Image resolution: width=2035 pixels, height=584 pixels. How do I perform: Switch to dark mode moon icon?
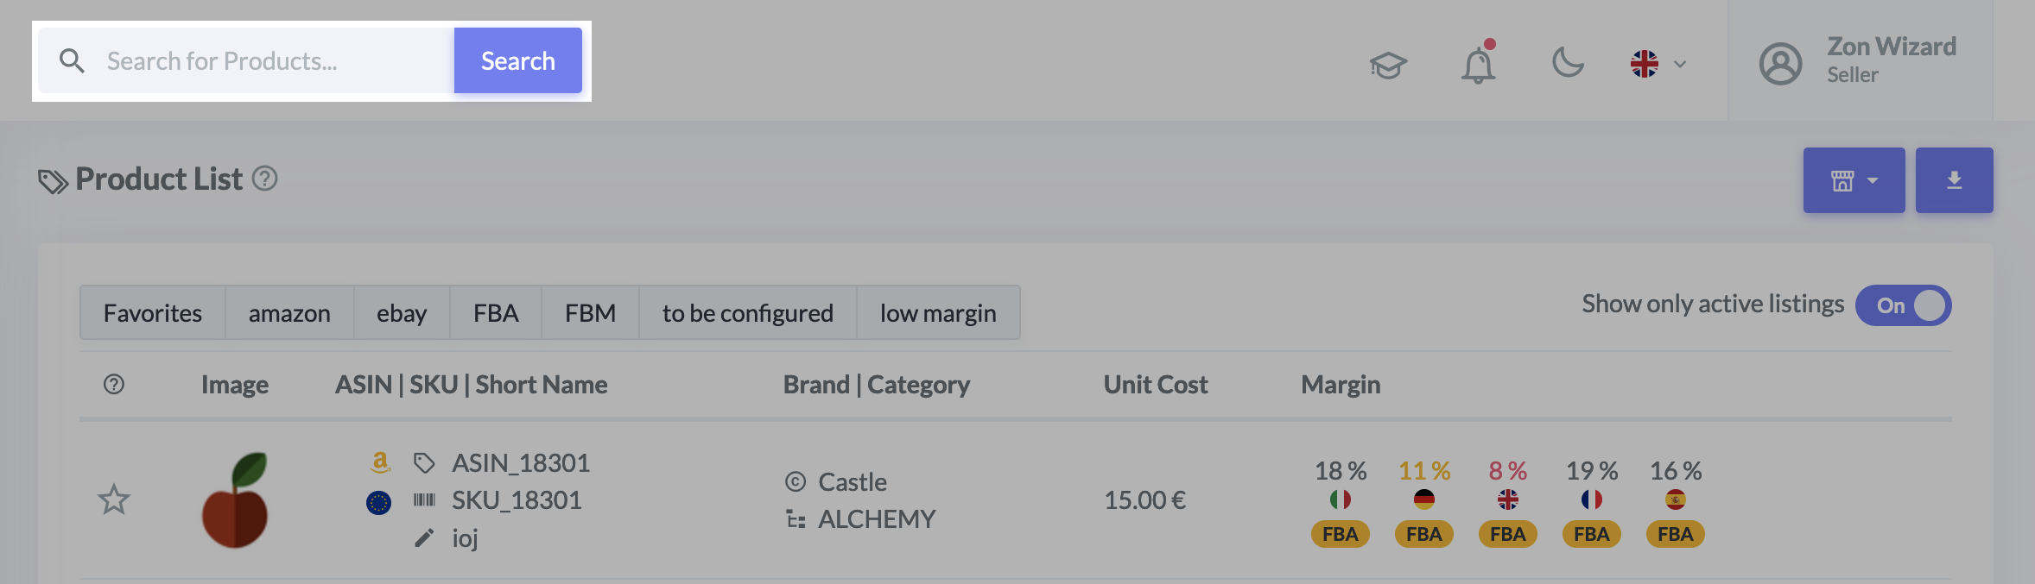click(x=1568, y=63)
